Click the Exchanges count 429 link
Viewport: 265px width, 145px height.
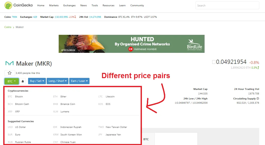35,17
